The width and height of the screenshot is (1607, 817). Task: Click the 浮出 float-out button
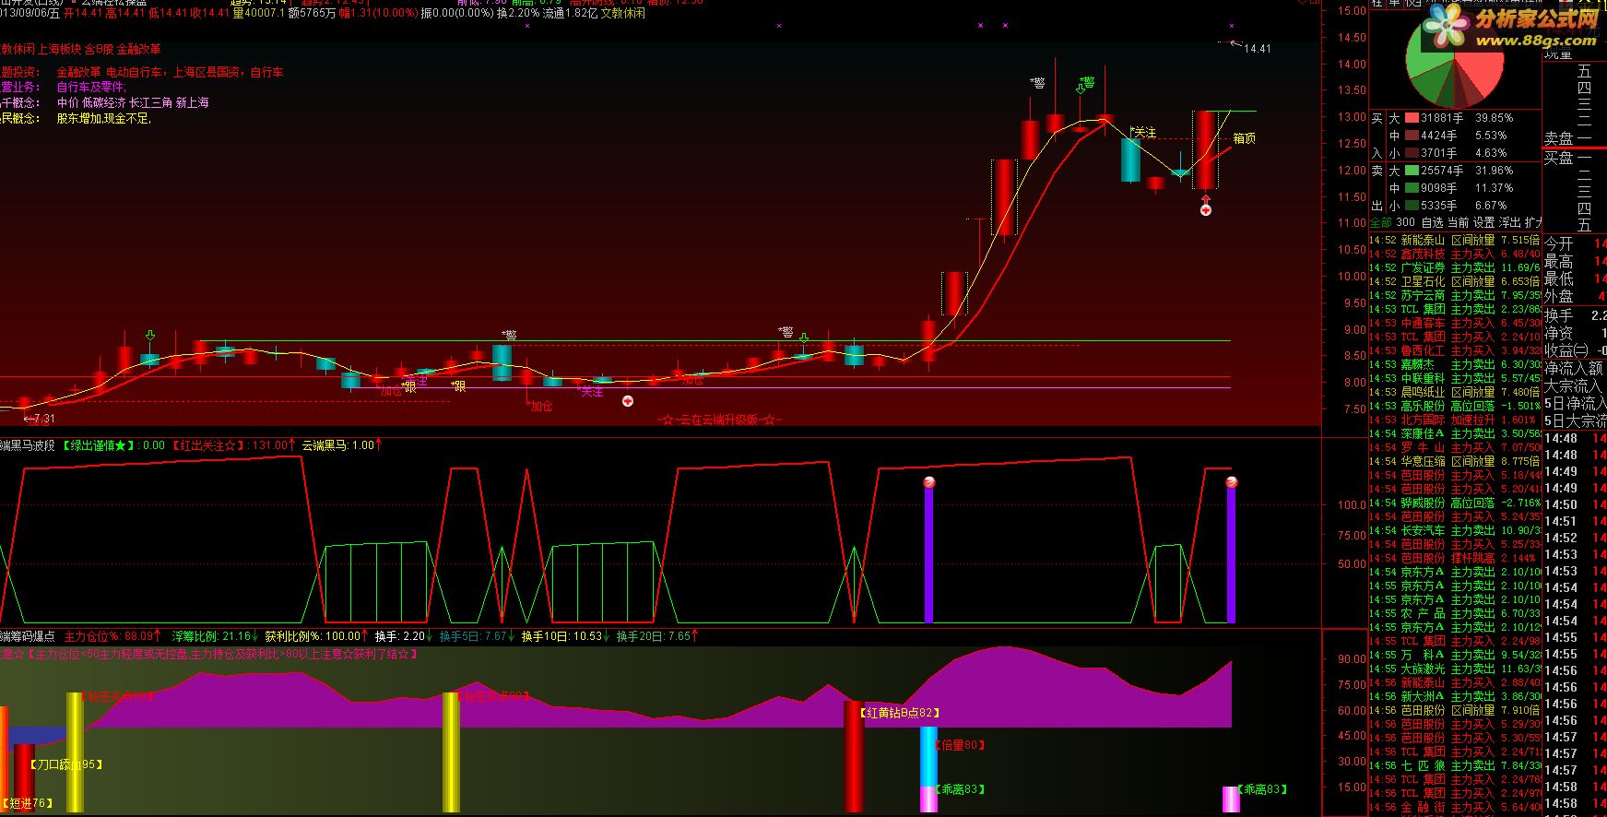click(x=1509, y=222)
